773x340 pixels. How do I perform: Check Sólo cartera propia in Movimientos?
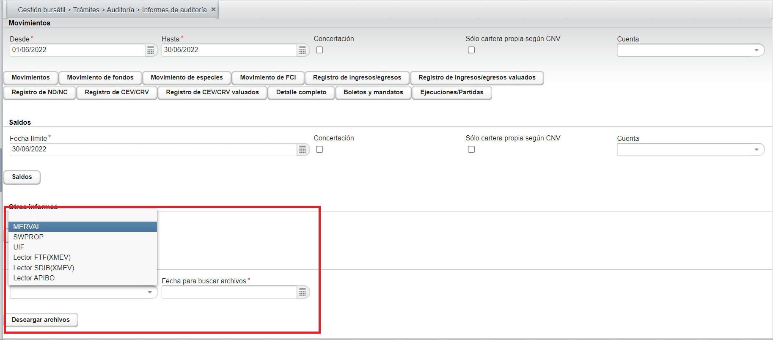click(x=471, y=50)
